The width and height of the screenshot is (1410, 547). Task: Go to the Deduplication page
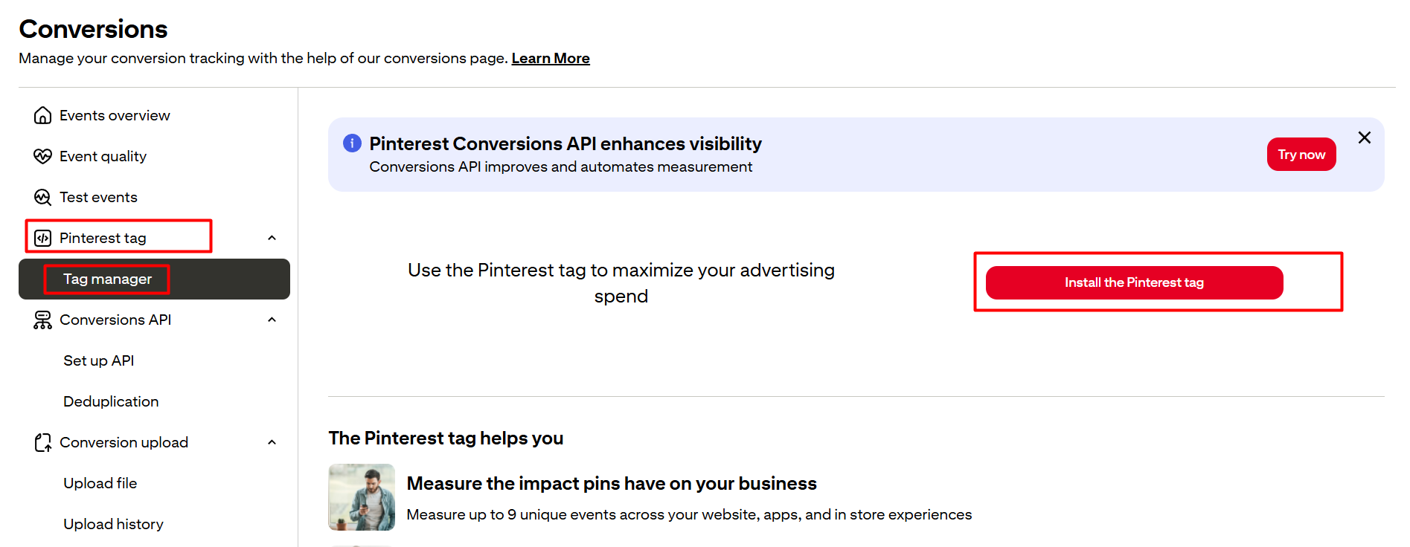click(111, 401)
